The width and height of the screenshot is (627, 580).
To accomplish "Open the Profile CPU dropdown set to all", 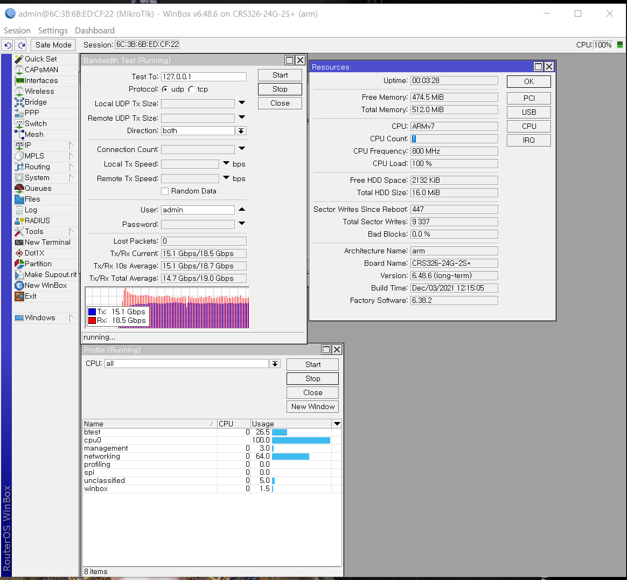I will click(x=275, y=364).
